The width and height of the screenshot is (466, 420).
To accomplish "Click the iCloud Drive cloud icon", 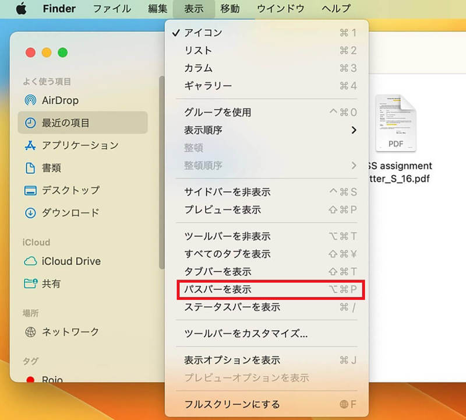I will click(x=30, y=261).
